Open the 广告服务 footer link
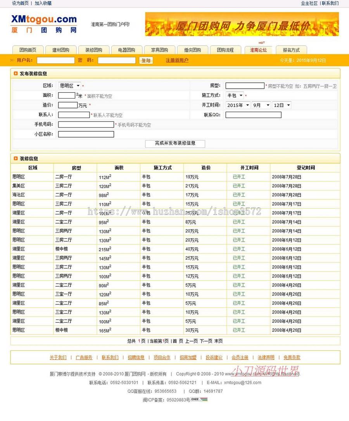The width and height of the screenshot is (349, 421). [84, 357]
